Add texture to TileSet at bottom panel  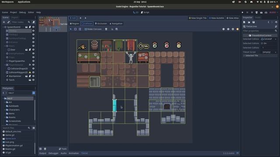click(x=41, y=149)
